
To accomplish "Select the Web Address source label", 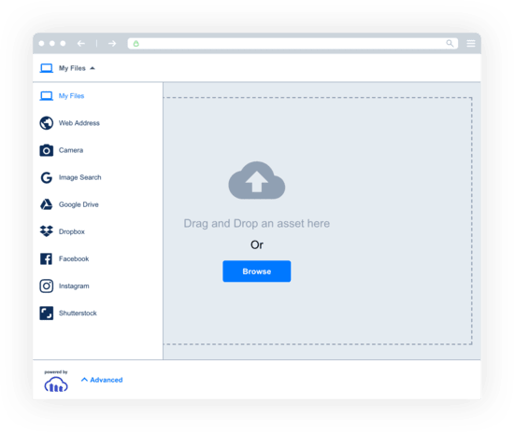I will point(79,123).
